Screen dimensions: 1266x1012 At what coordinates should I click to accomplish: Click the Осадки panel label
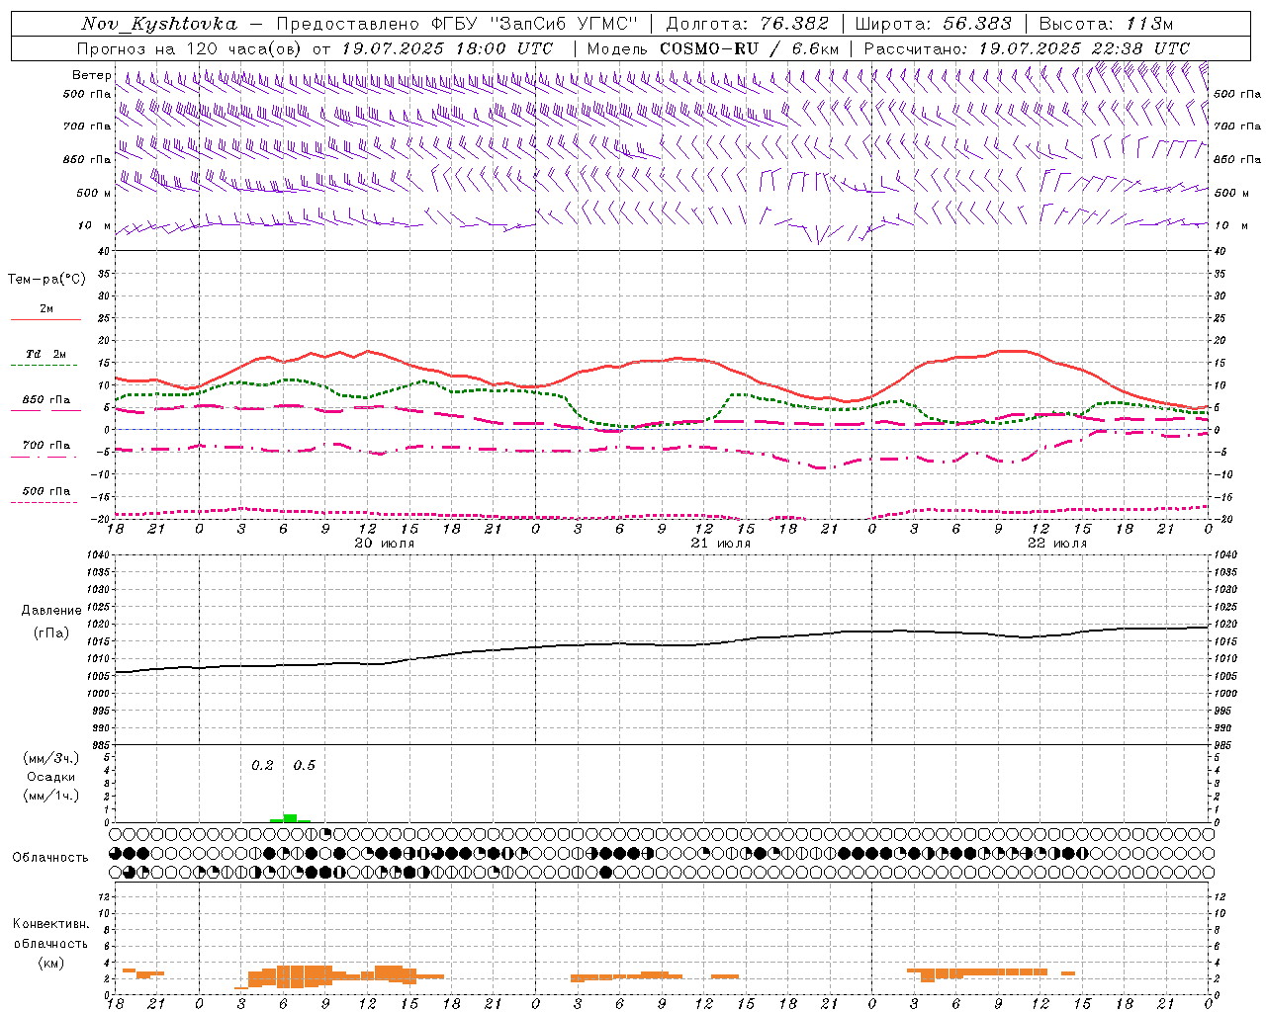pos(50,777)
